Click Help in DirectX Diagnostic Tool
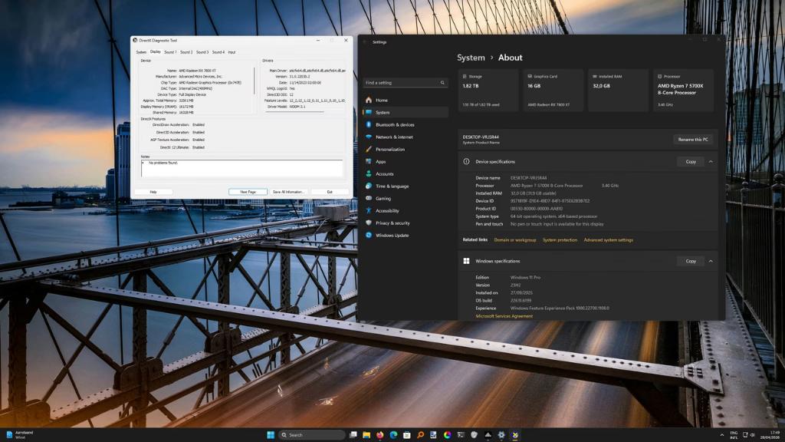785x442 pixels. [153, 192]
